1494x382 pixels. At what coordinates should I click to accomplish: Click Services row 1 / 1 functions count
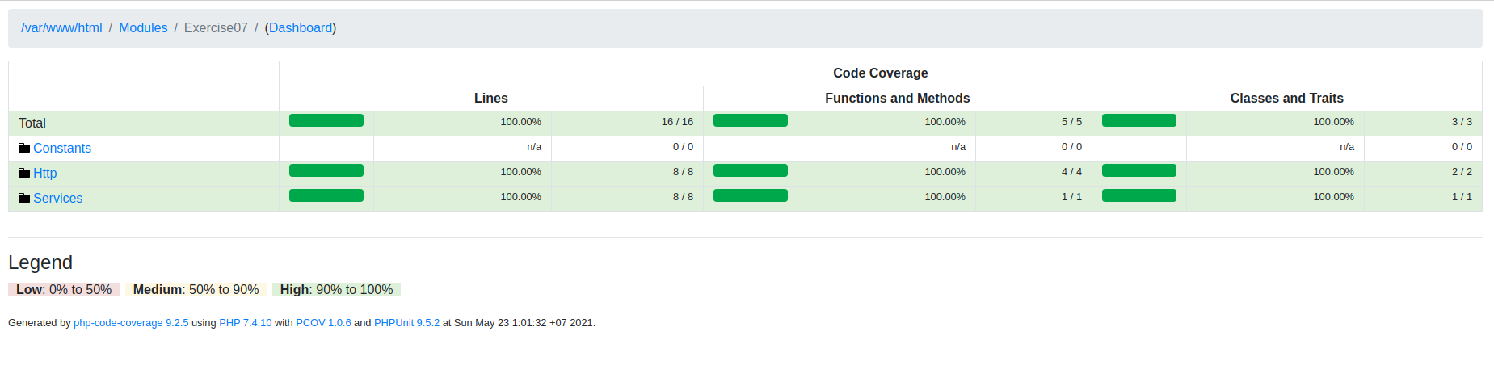point(1071,197)
